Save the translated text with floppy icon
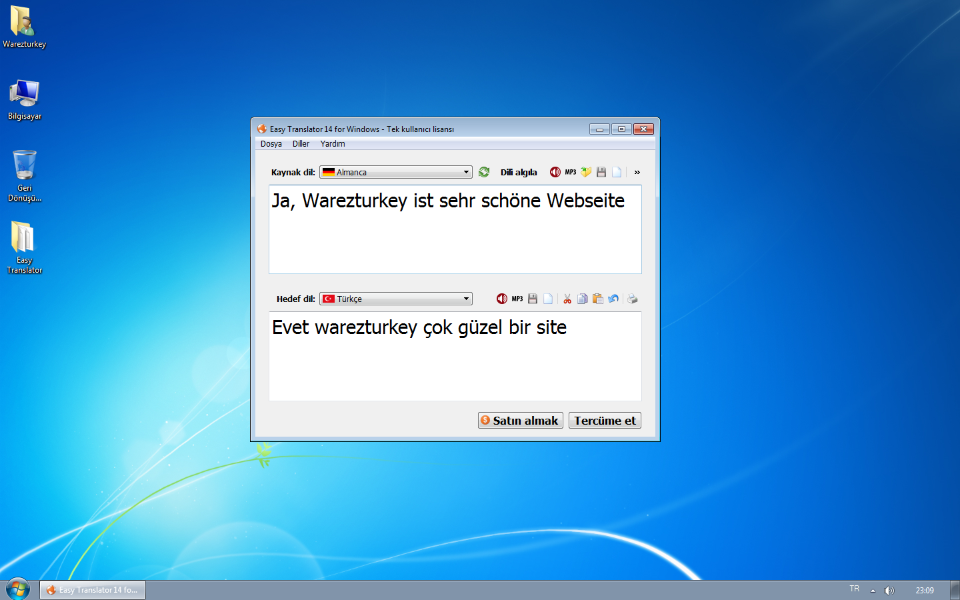960x600 pixels. [x=533, y=299]
